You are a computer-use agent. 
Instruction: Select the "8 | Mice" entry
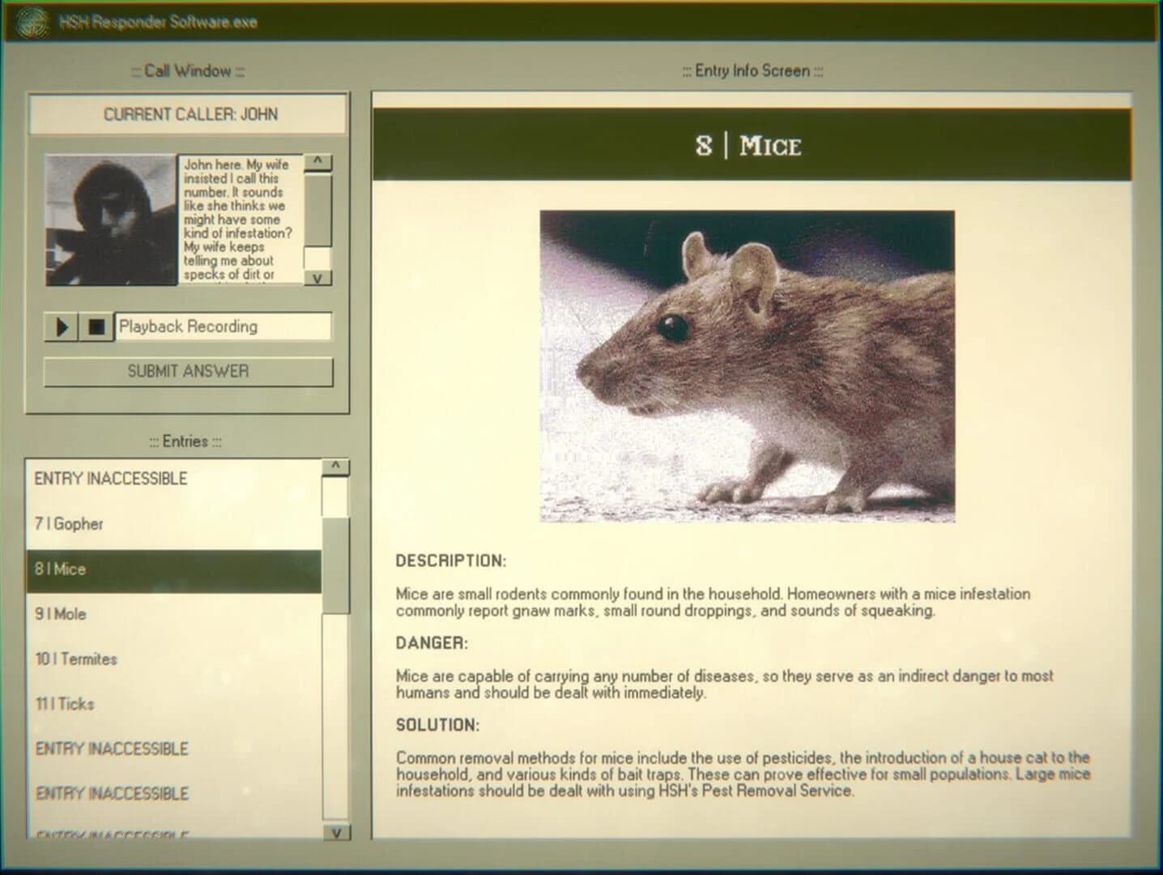tap(174, 569)
